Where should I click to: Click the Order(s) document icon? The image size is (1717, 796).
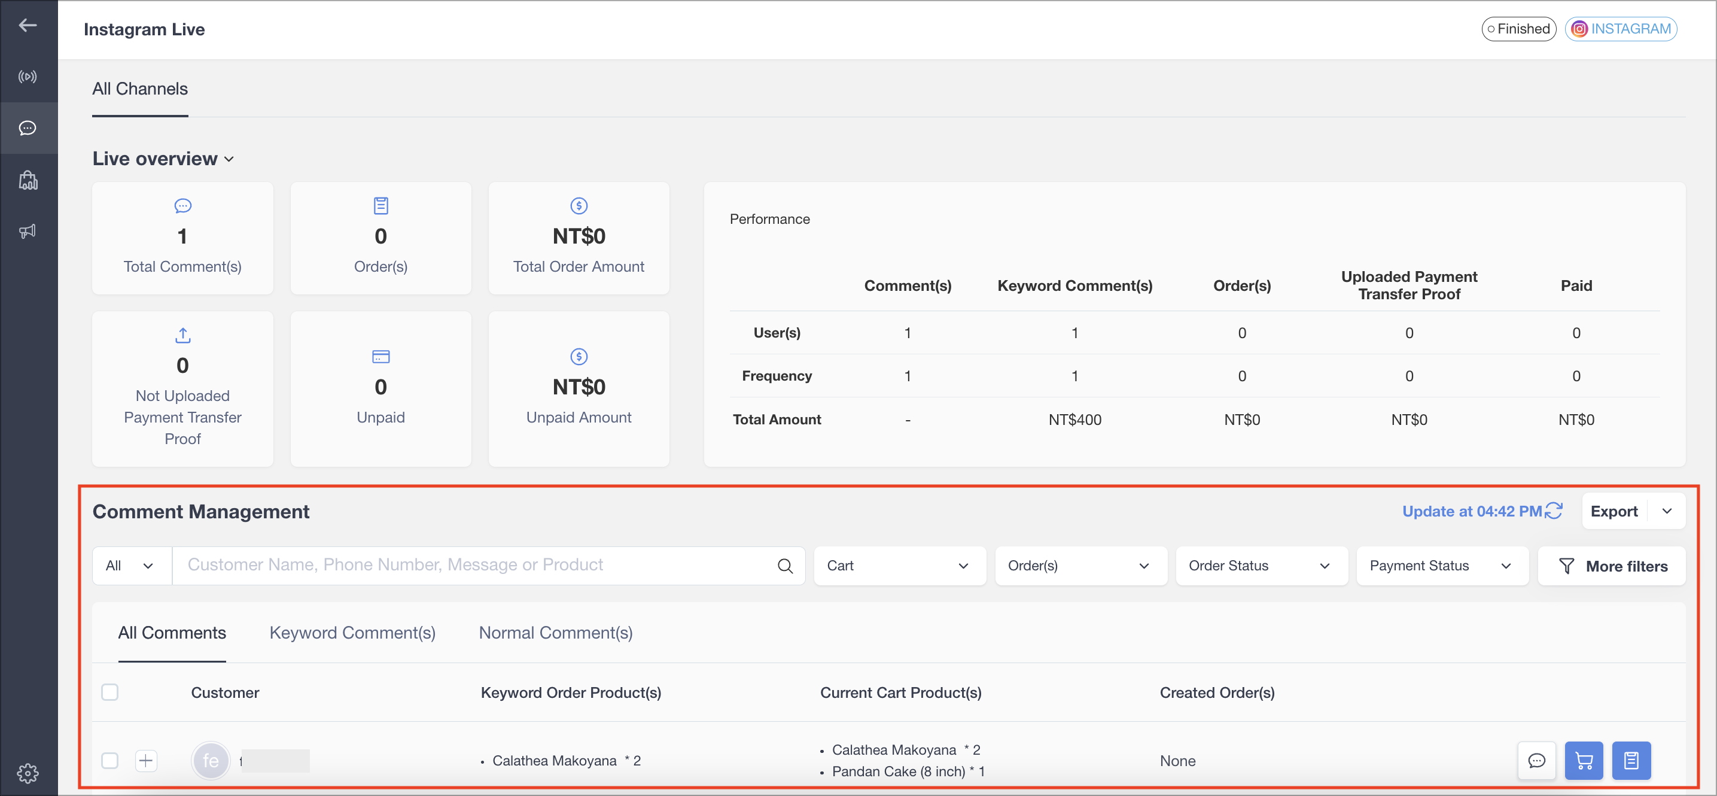pyautogui.click(x=380, y=206)
